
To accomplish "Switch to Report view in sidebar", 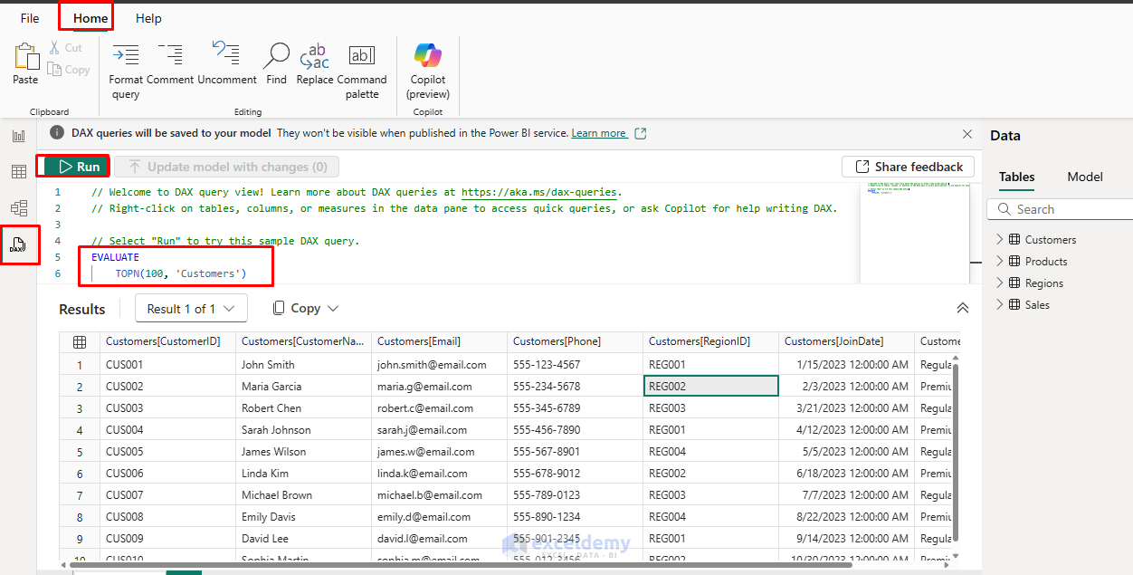I will pyautogui.click(x=19, y=136).
